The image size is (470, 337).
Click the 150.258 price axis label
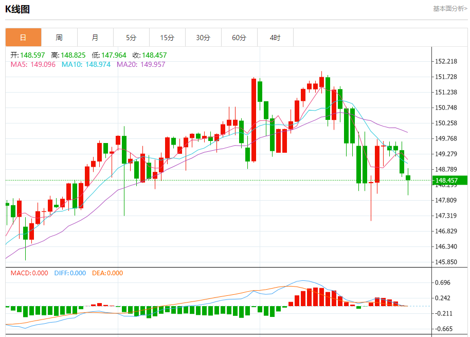[x=446, y=123]
